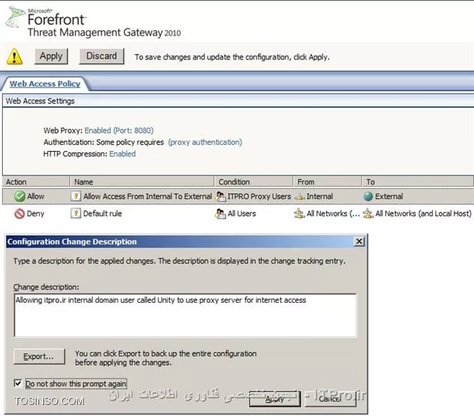Open the Web Access Policy tab
This screenshot has width=474, height=416.
(45, 84)
